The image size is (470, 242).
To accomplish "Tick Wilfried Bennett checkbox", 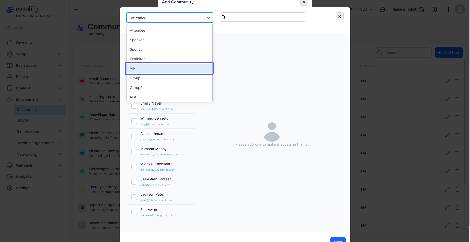I will point(134,121).
